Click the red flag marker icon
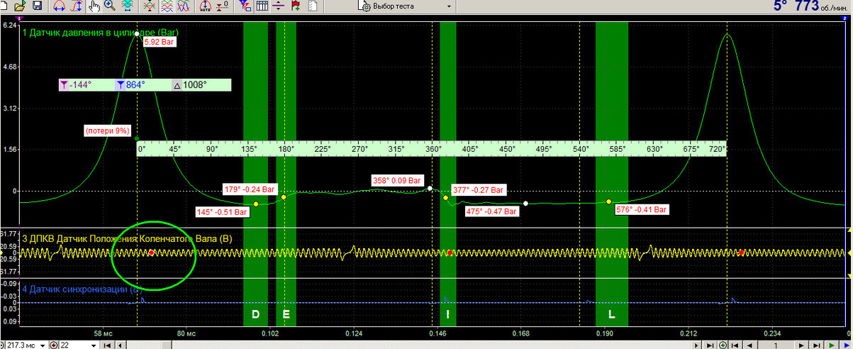This screenshot has width=853, height=349. 295,6
